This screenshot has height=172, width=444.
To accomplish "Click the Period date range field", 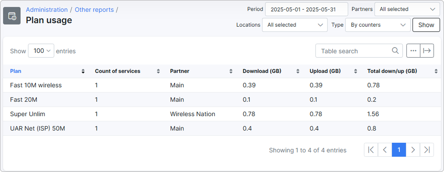I will point(306,9).
